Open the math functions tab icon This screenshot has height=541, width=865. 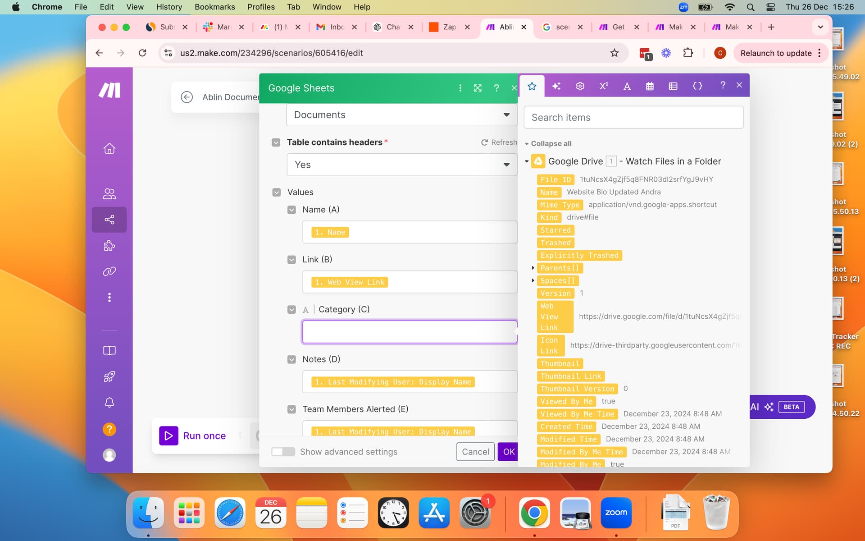click(603, 86)
